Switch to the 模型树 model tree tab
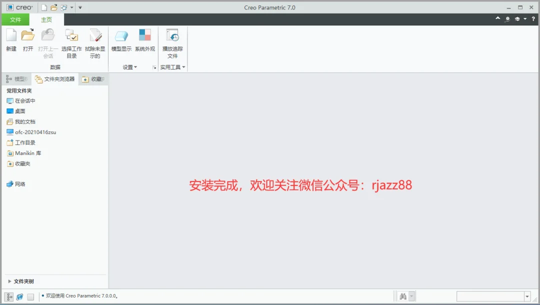This screenshot has height=305, width=540. tap(17, 79)
